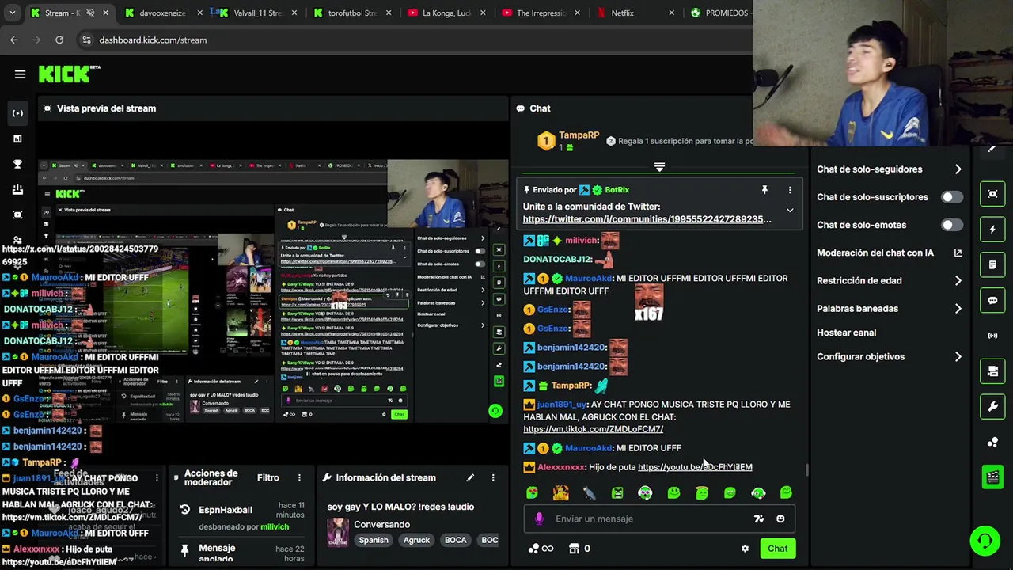Open analytics bar-chart icon in left sidebar
1013x570 pixels.
pos(17,139)
